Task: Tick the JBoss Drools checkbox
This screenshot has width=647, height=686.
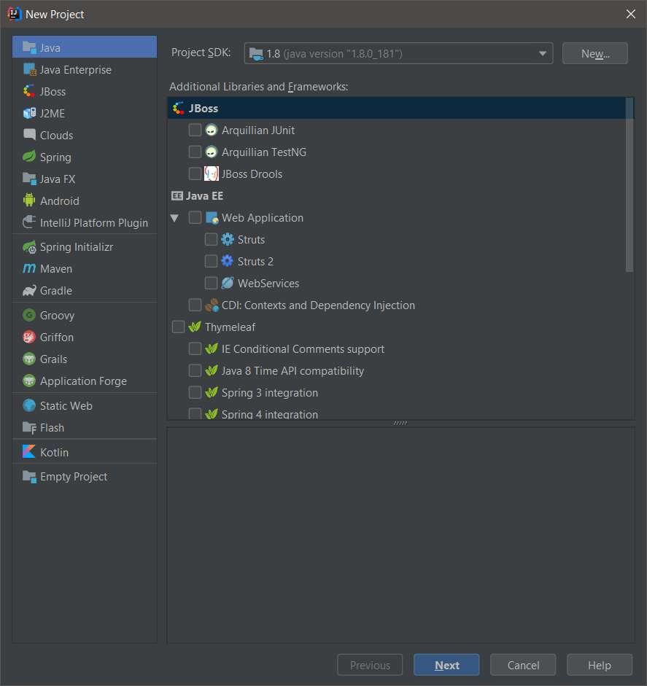Action: click(x=195, y=174)
